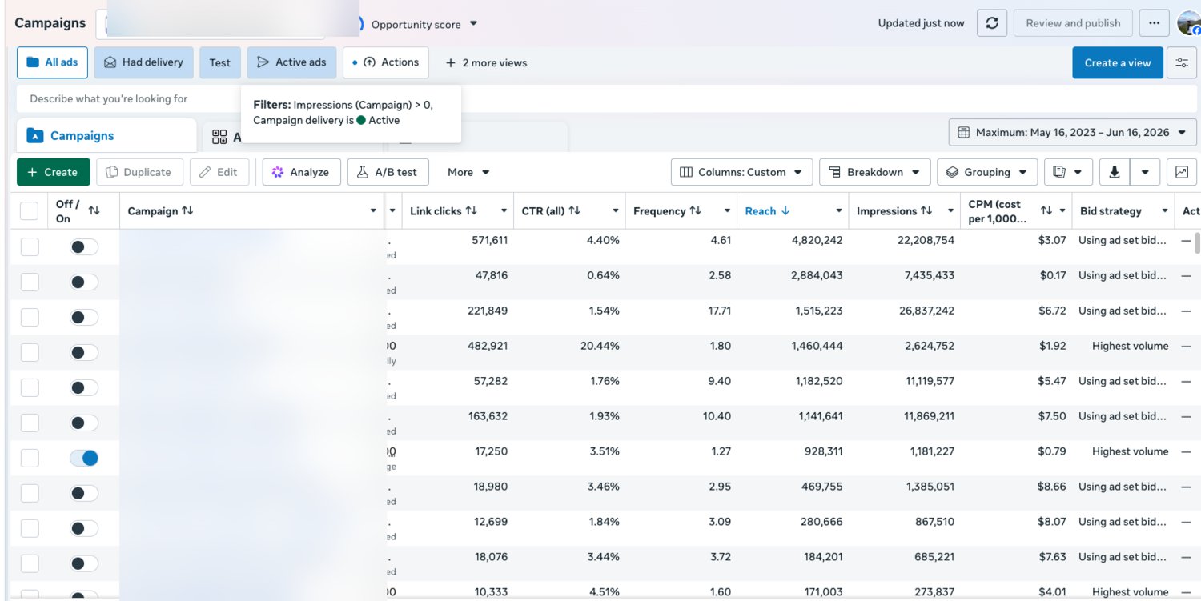
Task: Click the plus icon for more views
Action: (451, 63)
